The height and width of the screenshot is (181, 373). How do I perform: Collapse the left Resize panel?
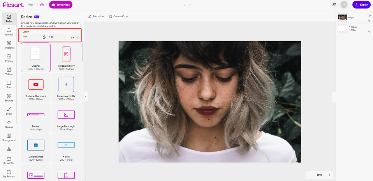click(86, 96)
